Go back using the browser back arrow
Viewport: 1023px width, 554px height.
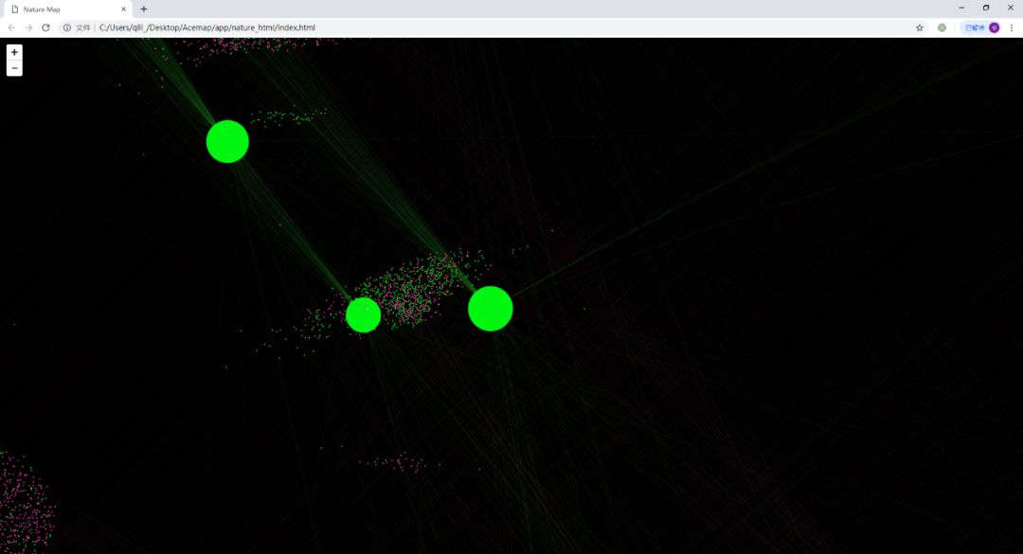[11, 27]
